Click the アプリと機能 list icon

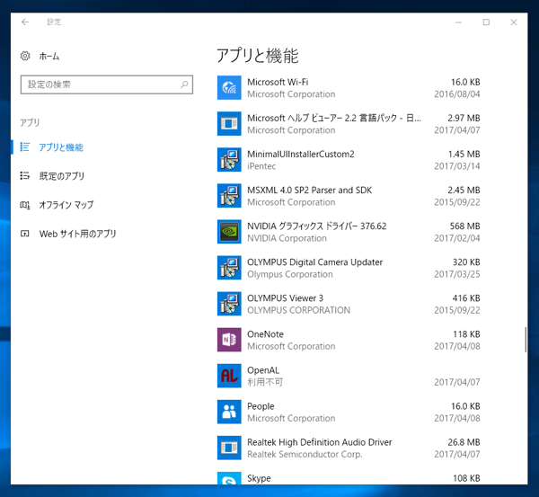click(25, 146)
